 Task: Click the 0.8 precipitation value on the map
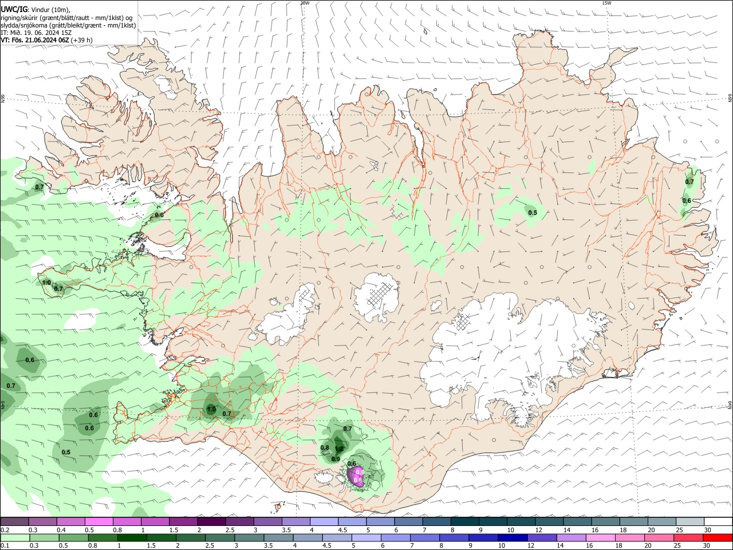(325, 447)
